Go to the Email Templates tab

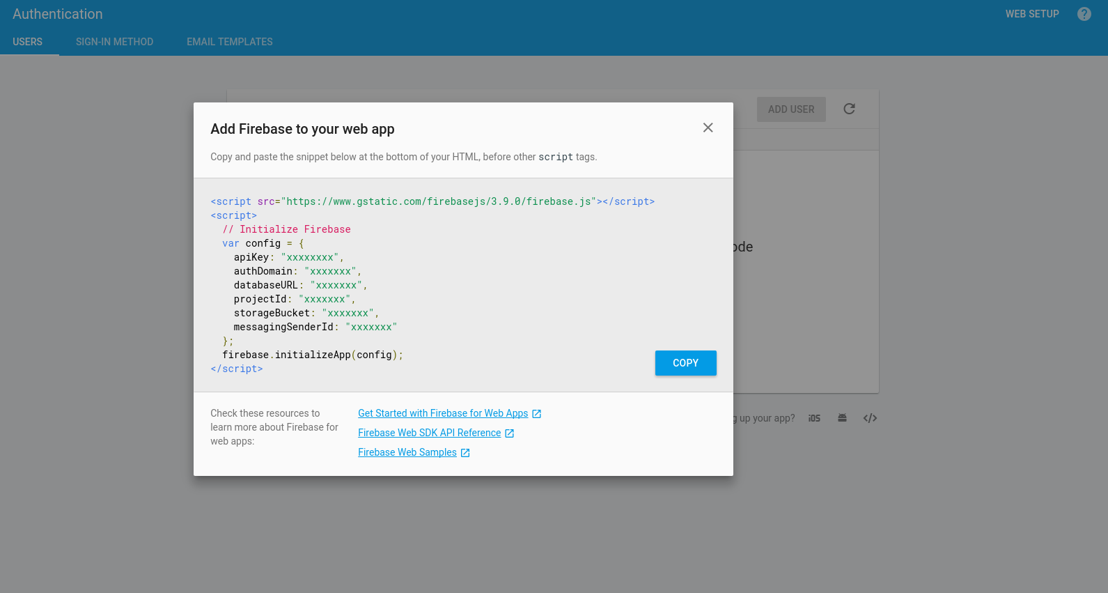[x=230, y=42]
